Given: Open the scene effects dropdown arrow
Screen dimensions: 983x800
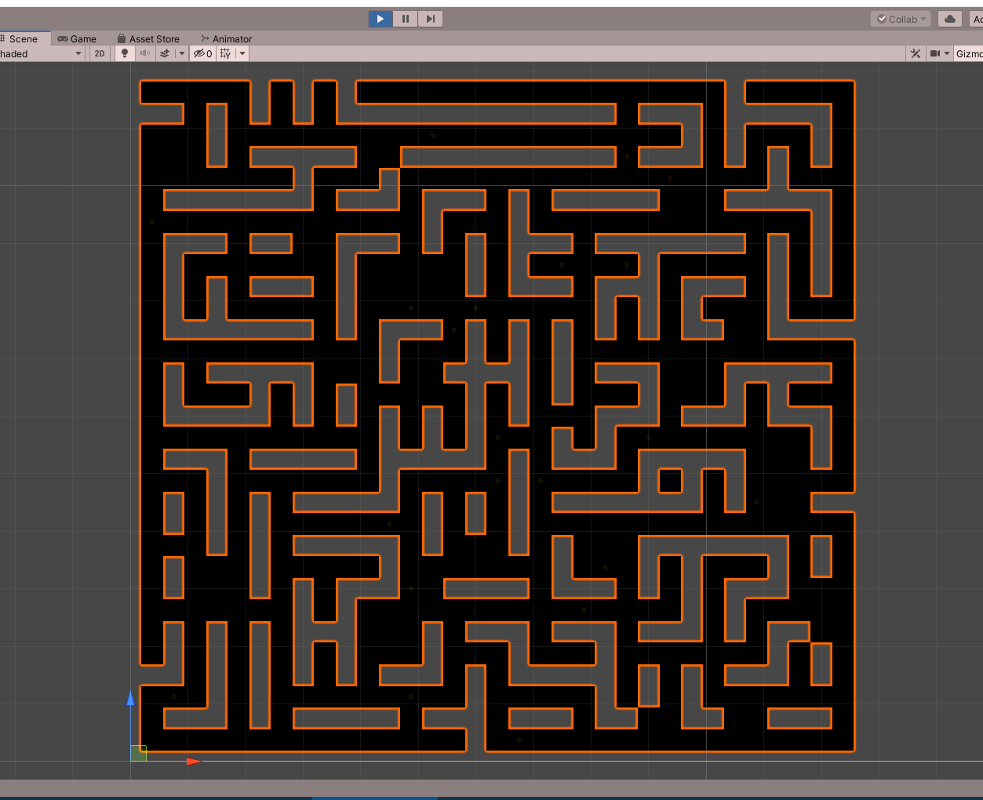Looking at the screenshot, I should click(x=182, y=53).
